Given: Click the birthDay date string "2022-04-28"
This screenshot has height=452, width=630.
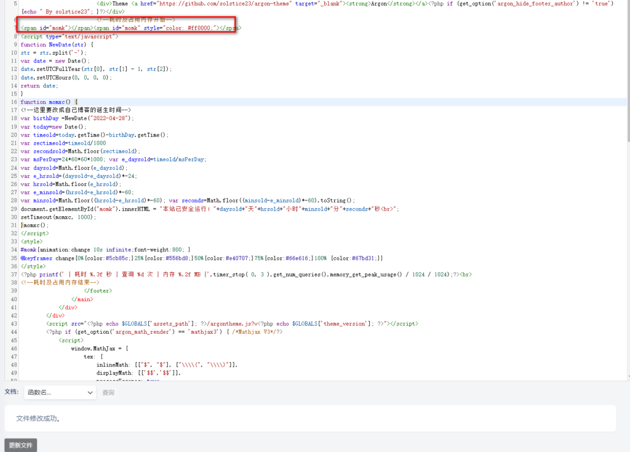Looking at the screenshot, I should 111,118.
